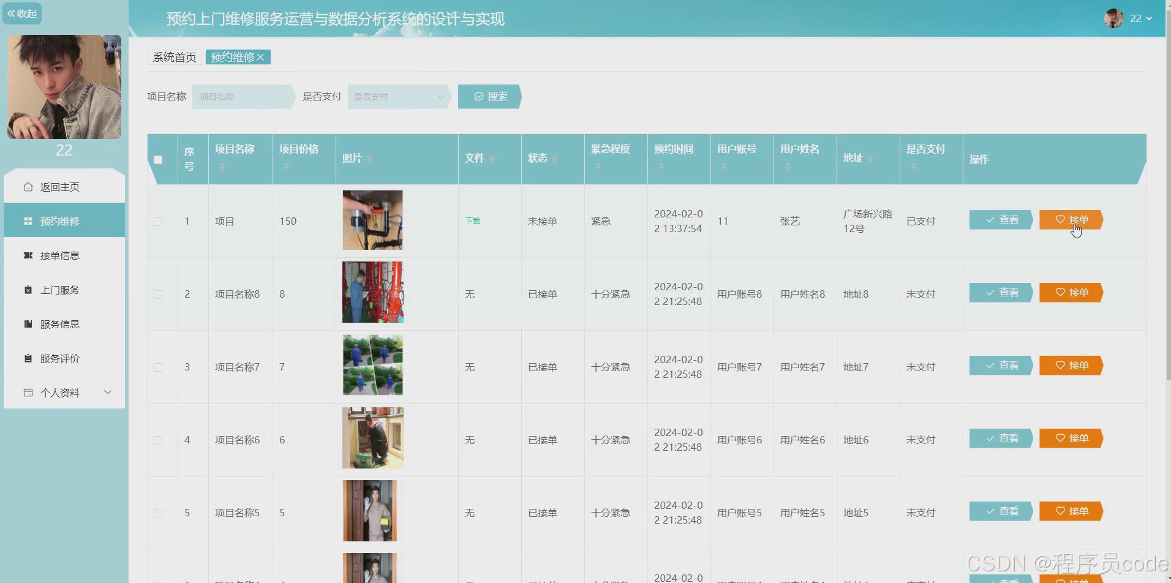1171x583 pixels.
Task: Expand the 个人资料 submenu chevron
Action: 108,392
